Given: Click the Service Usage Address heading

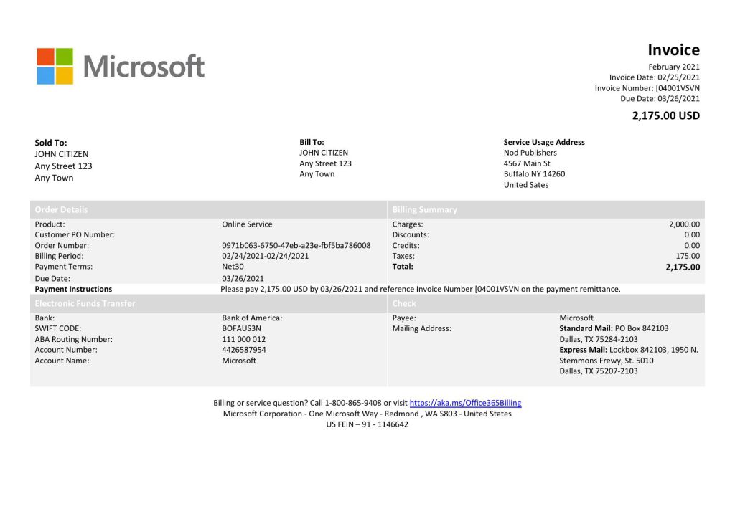Looking at the screenshot, I should point(544,142).
